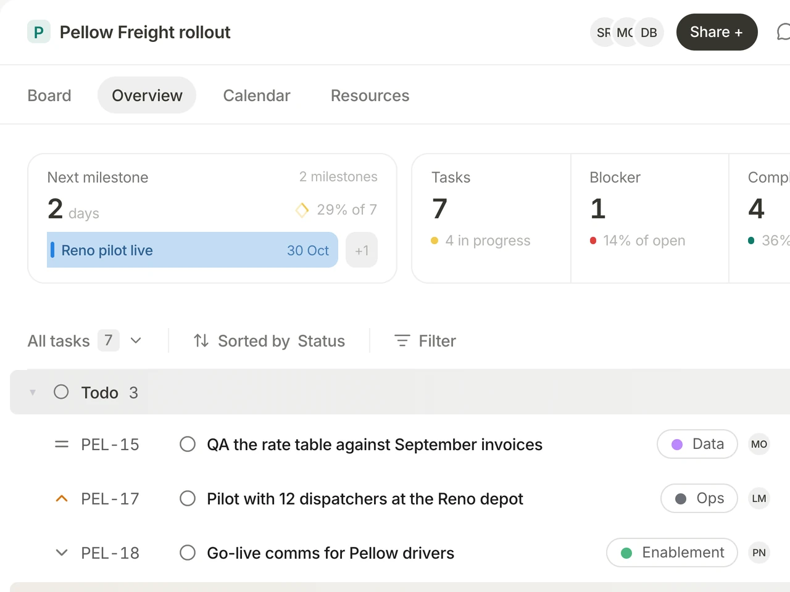Click low priority icon on PEL-18
This screenshot has width=790, height=592.
tap(62, 553)
